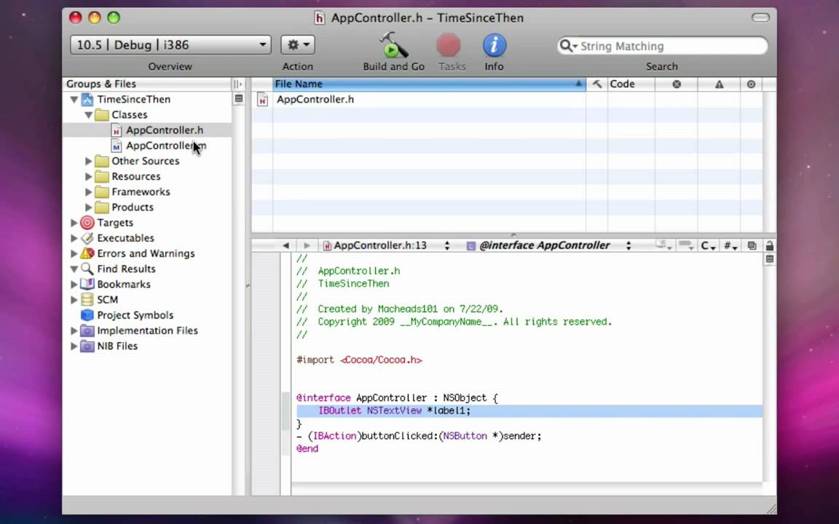Click the Frameworks folder icon
The height and width of the screenshot is (524, 839).
pos(101,192)
